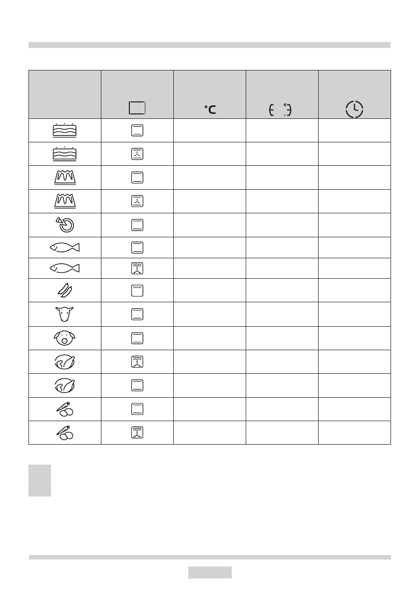Click the fan grill icon beside the upper roast chicken
This screenshot has height=595, width=419.
(137, 362)
